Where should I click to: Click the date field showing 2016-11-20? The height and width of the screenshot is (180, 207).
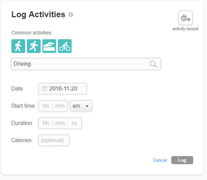[x=63, y=89]
